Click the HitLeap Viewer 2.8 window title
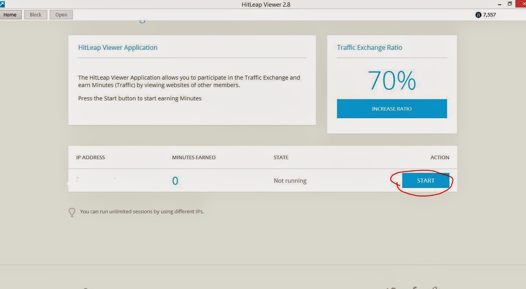The image size is (526, 289). 266,5
